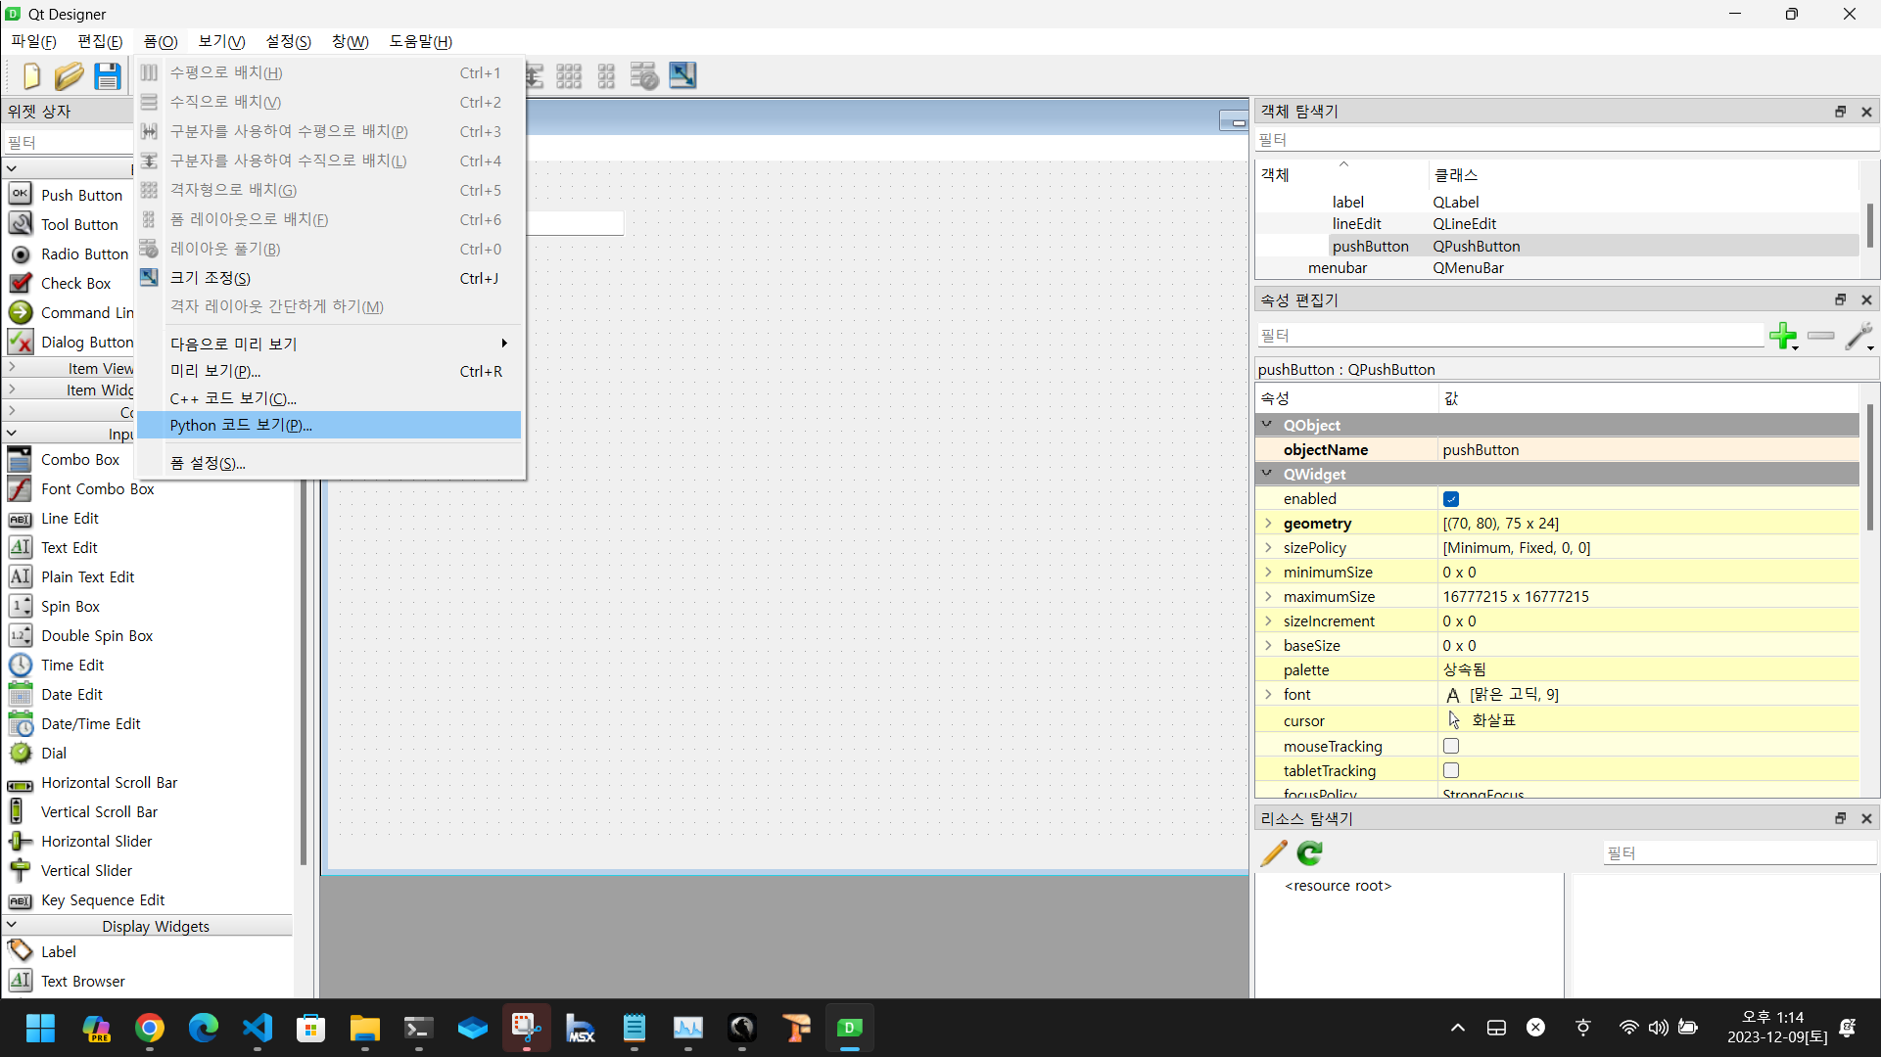The width and height of the screenshot is (1881, 1057).
Task: Click the 속성 편집기 filter field
Action: click(1509, 336)
